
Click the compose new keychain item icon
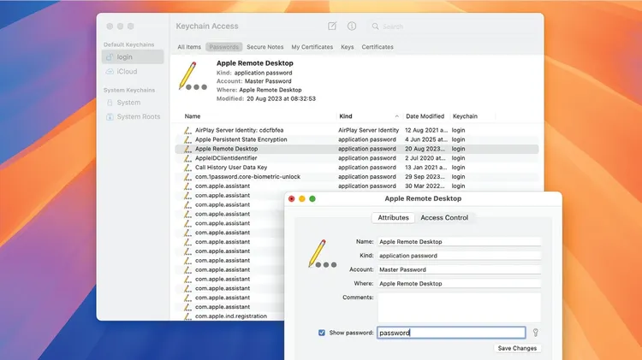(332, 27)
